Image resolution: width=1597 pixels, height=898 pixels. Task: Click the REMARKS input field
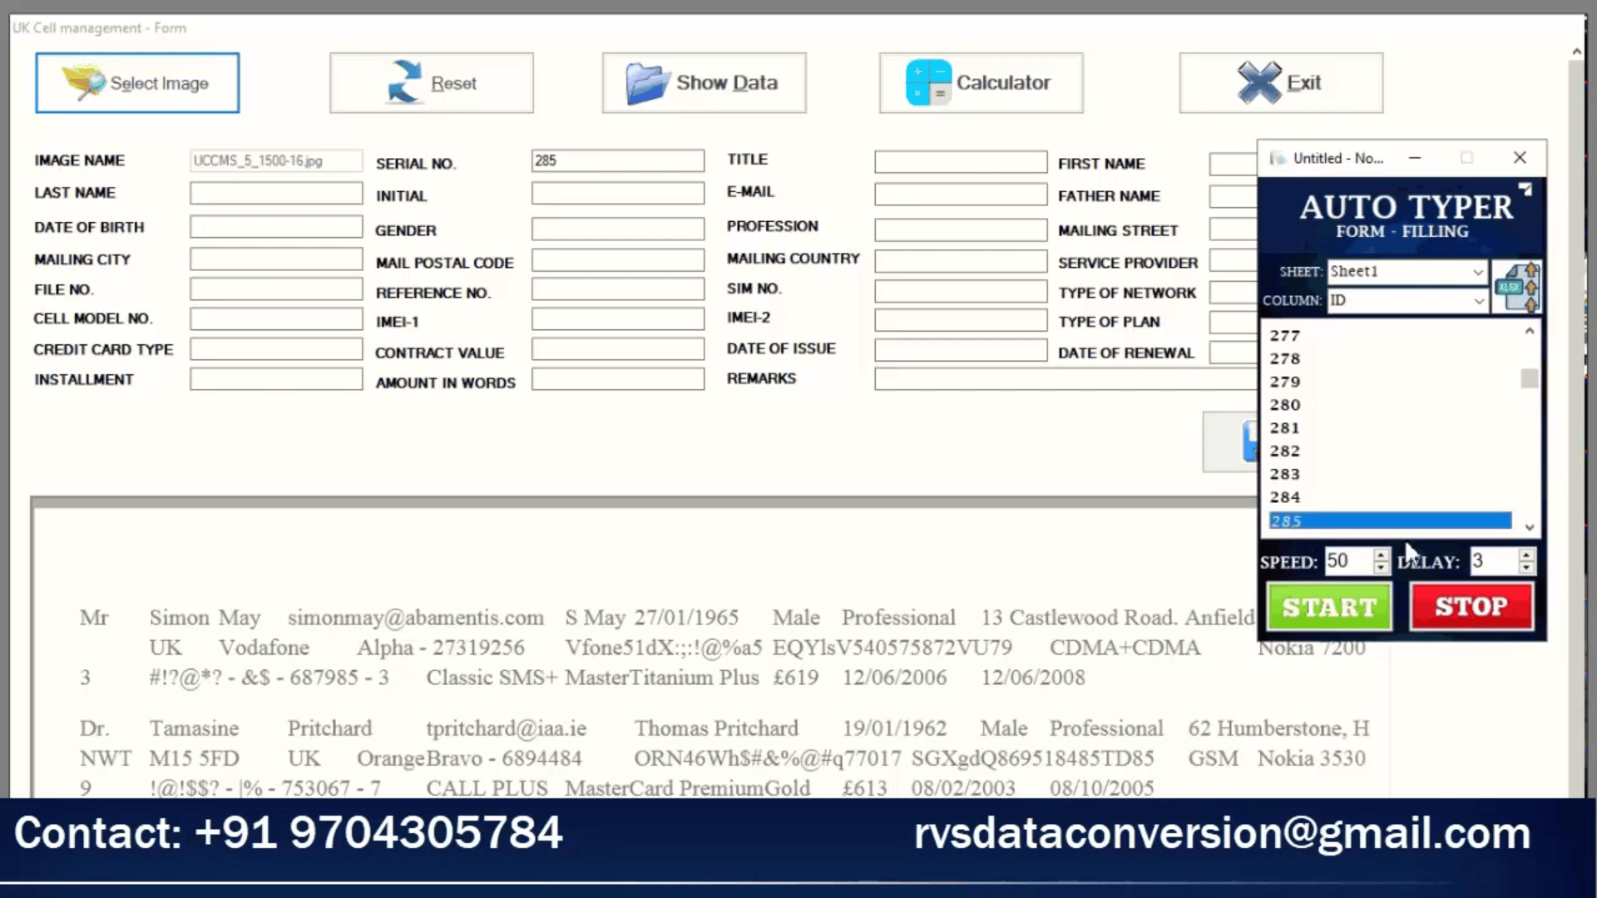click(1066, 379)
